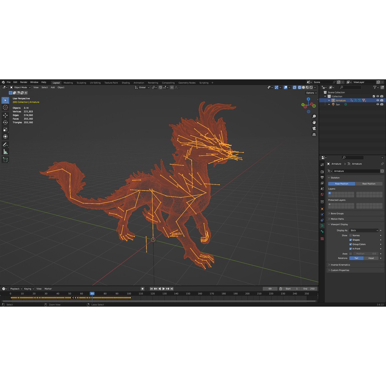Image resolution: width=386 pixels, height=386 pixels.
Task: Open the World properties tab
Action: [322, 194]
